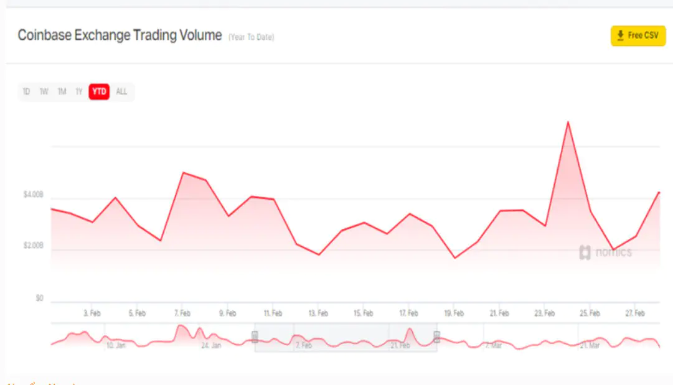Click the $4.00B axis label
The width and height of the screenshot is (673, 385).
click(34, 195)
